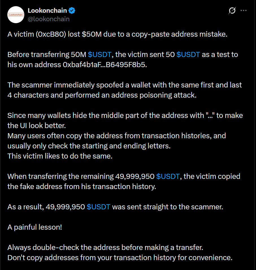Click the Lookonchain profile avatar
256x270 pixels.
(16, 15)
